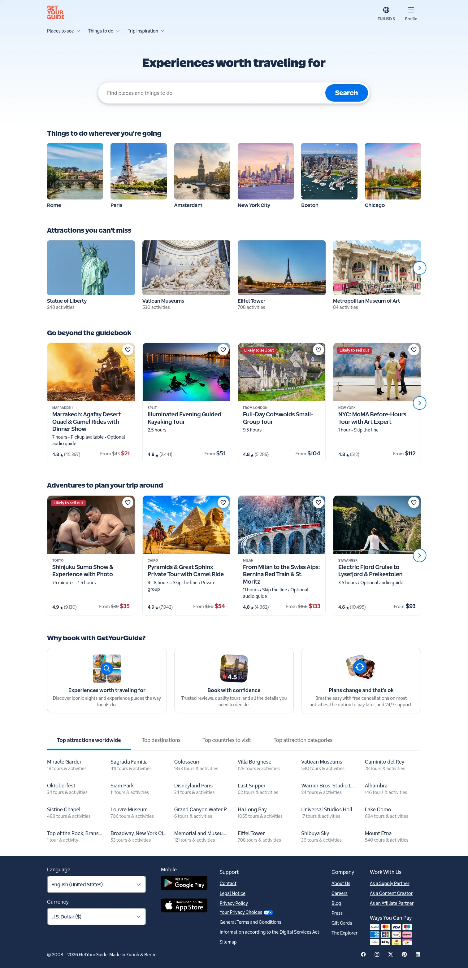Screen dimensions: 468x968
Task: Favorite the Illuminated Evening Kayaking Tour
Action: coord(223,350)
